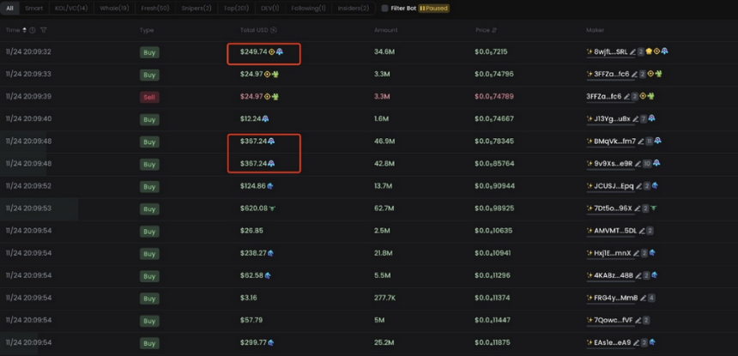Switch to the DEV(1) tab
738x356 pixels.
(x=270, y=9)
